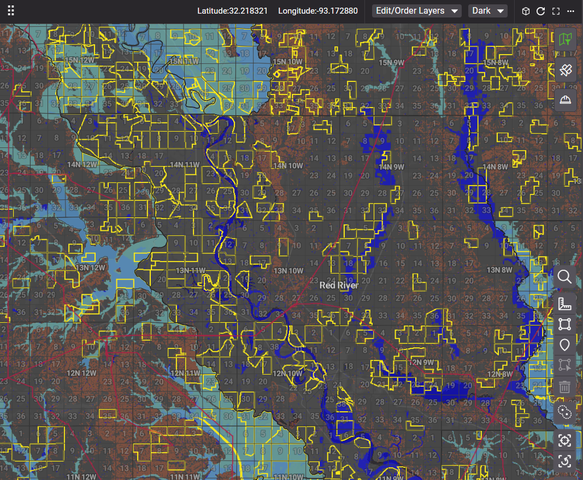Screen dimensions: 583x480
Task: Click the refresh map icon
Action: pos(541,11)
